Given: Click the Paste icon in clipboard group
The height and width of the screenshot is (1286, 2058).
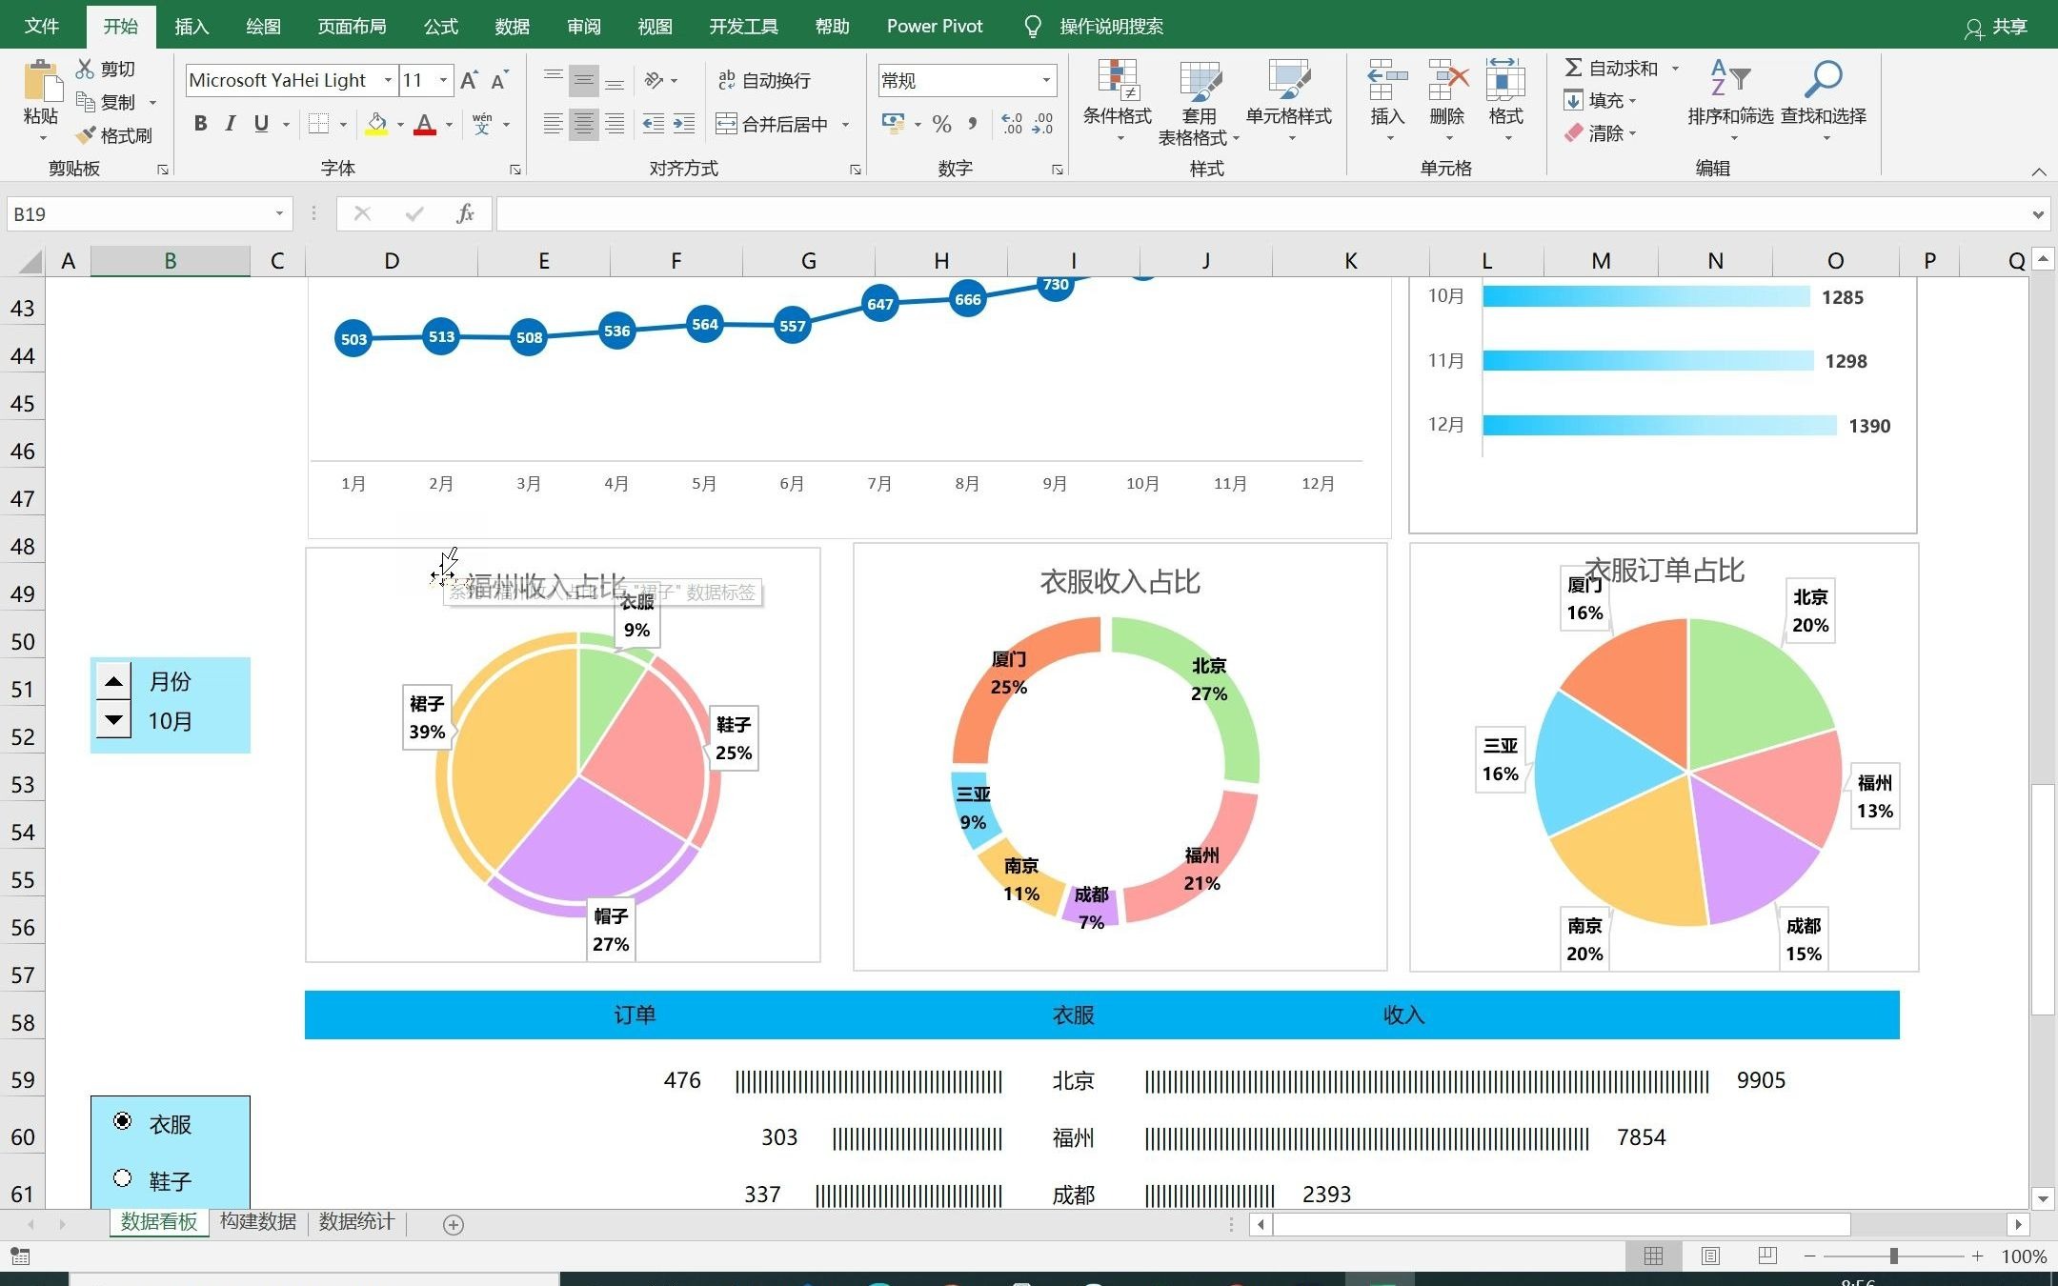Looking at the screenshot, I should click(41, 81).
